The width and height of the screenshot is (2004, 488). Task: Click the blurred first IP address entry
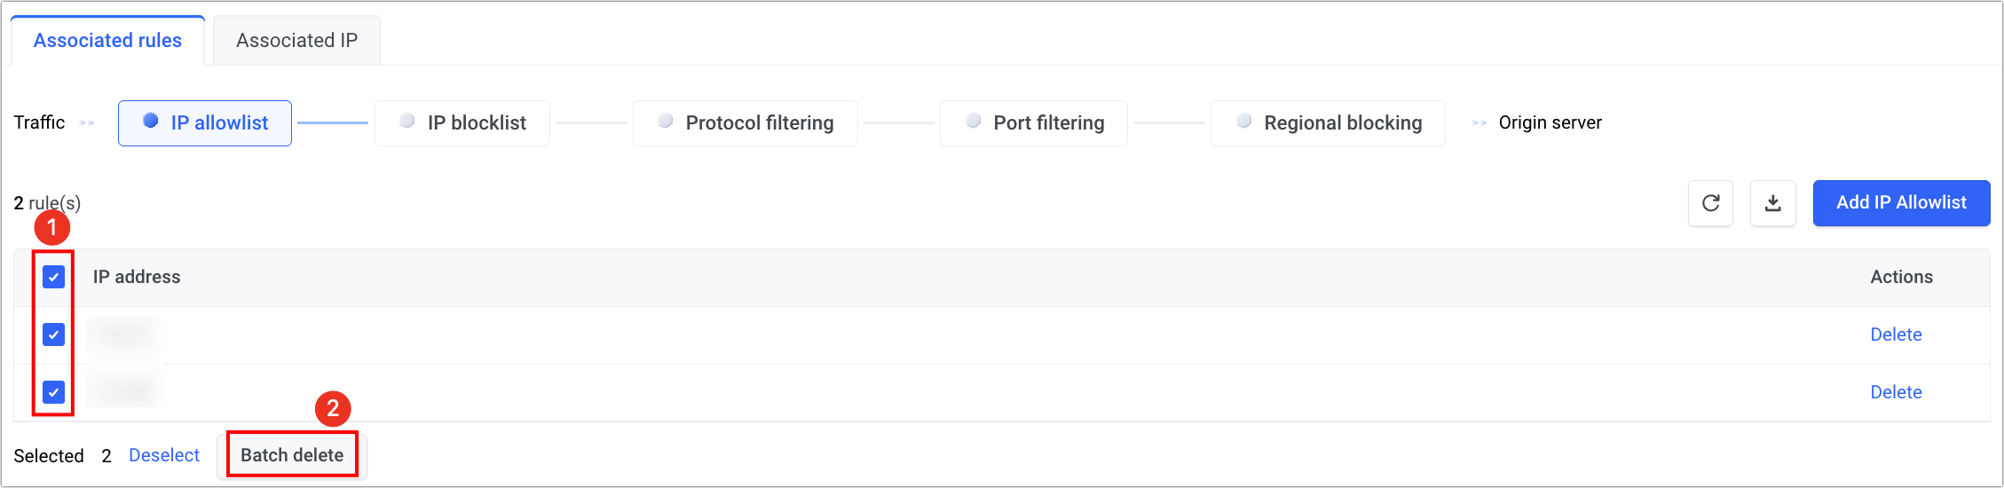pyautogui.click(x=124, y=335)
